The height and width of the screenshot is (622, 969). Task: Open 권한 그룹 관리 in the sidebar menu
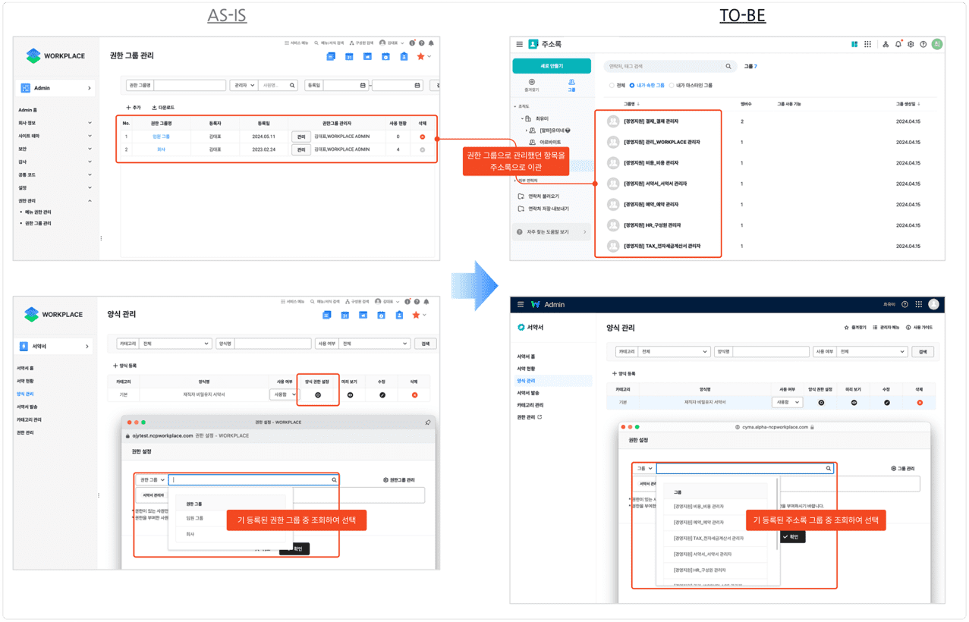pyautogui.click(x=38, y=224)
